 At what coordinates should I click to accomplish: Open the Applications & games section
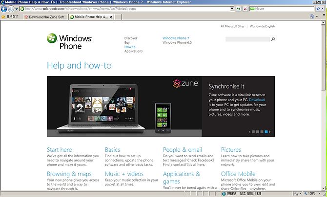click(182, 178)
